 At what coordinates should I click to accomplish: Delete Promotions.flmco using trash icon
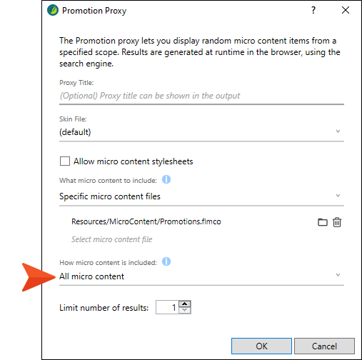(337, 222)
